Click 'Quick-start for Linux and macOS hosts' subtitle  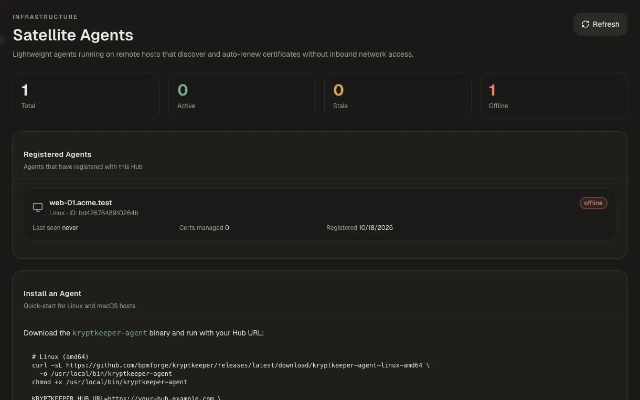(x=79, y=306)
